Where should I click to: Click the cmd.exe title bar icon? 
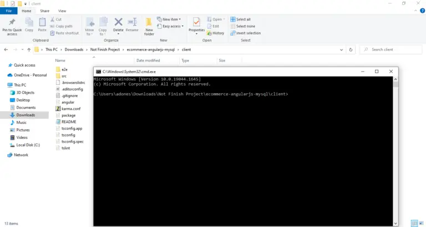coord(98,72)
